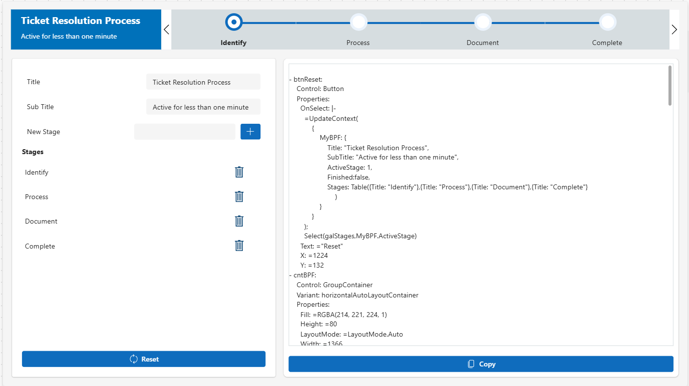Click the '- btnReset:' line in code
Viewport: 689px width, 386px height.
coord(306,79)
